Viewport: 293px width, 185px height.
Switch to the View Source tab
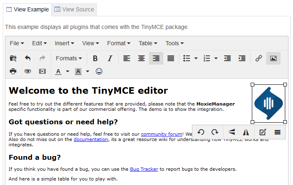[x=74, y=9]
